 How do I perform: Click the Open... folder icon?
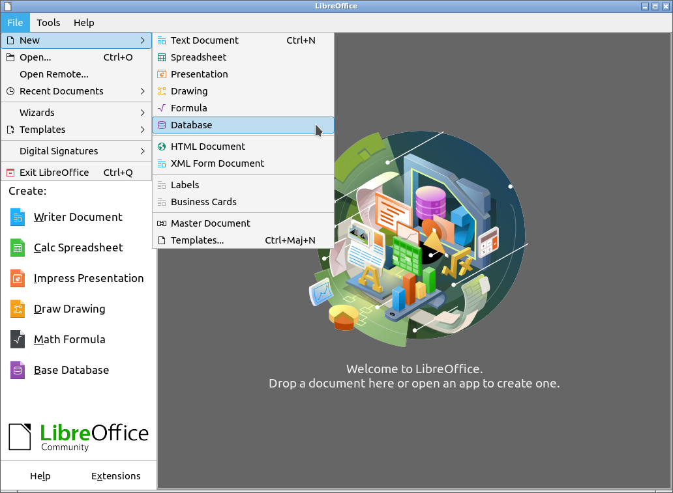(10, 57)
